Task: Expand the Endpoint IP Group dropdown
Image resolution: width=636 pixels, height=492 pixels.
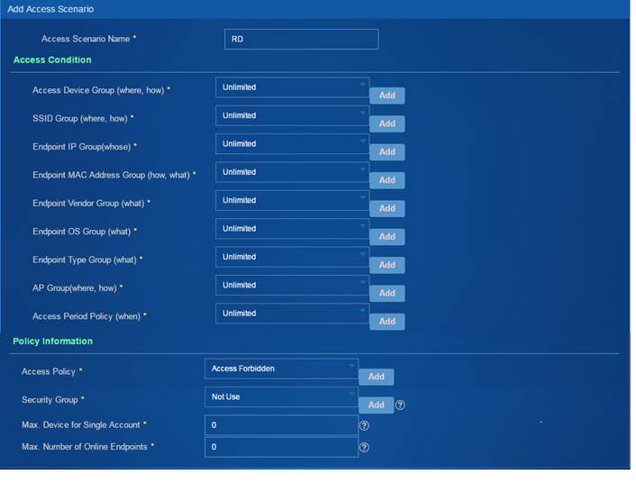Action: tap(292, 144)
